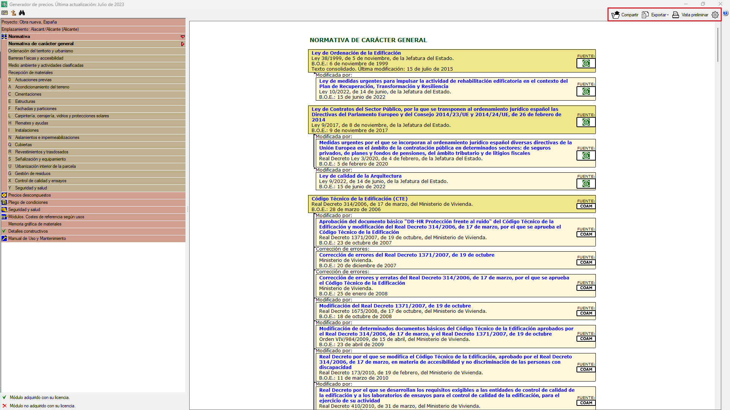Open the Código Técnico de la Edificación (CTE) link
This screenshot has width=730, height=410.
coord(359,199)
